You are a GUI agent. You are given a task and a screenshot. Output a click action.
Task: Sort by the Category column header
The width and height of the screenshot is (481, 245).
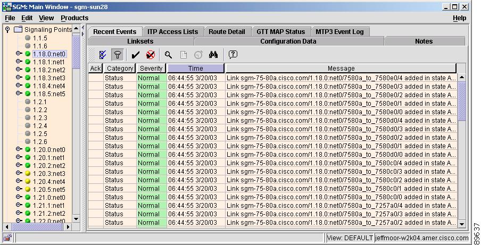click(x=120, y=69)
